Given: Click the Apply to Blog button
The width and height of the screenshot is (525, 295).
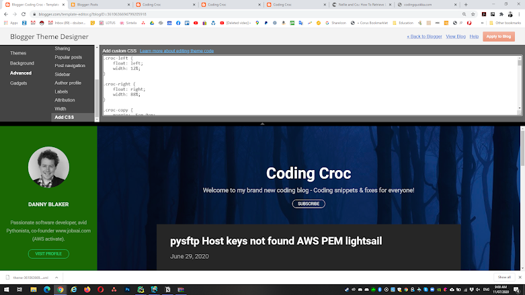Looking at the screenshot, I should pyautogui.click(x=499, y=36).
